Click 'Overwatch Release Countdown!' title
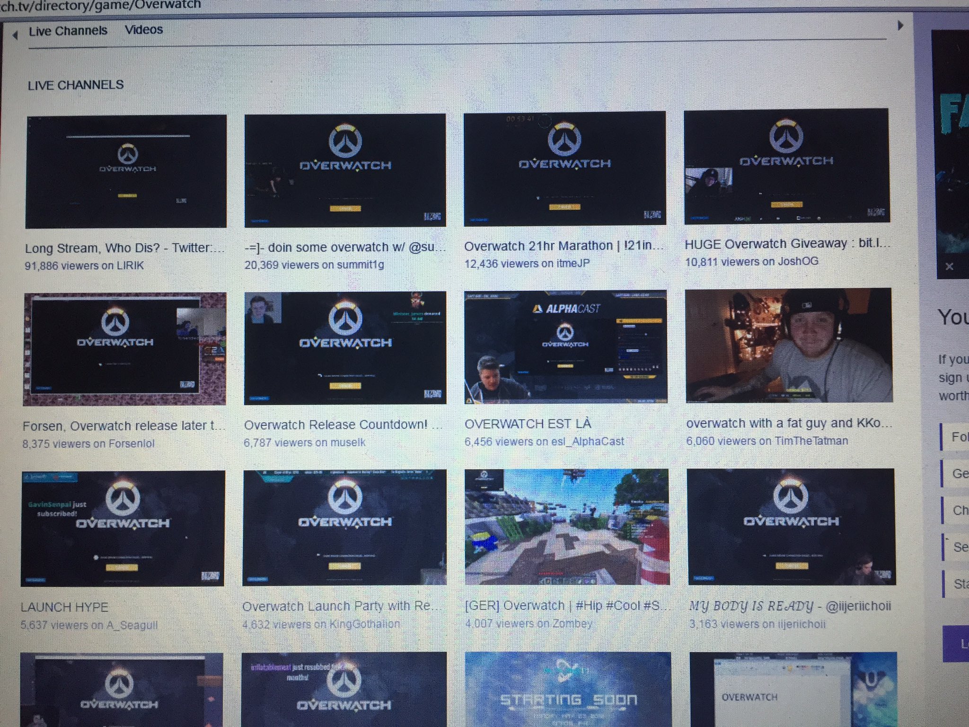This screenshot has width=969, height=727. (x=343, y=425)
